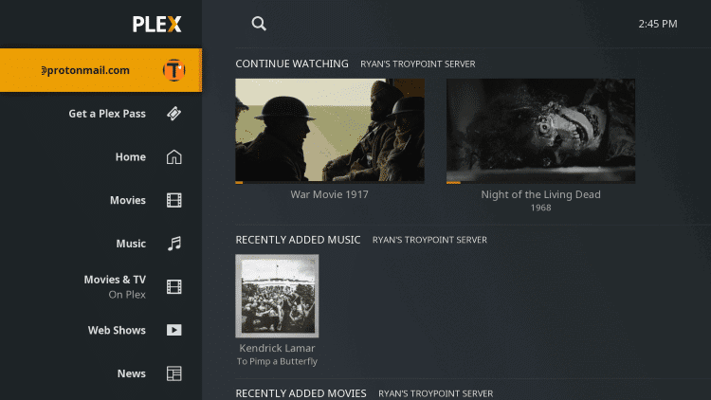Screen dimensions: 711x400
Task: Open Music library from sidebar
Action: click(x=130, y=244)
